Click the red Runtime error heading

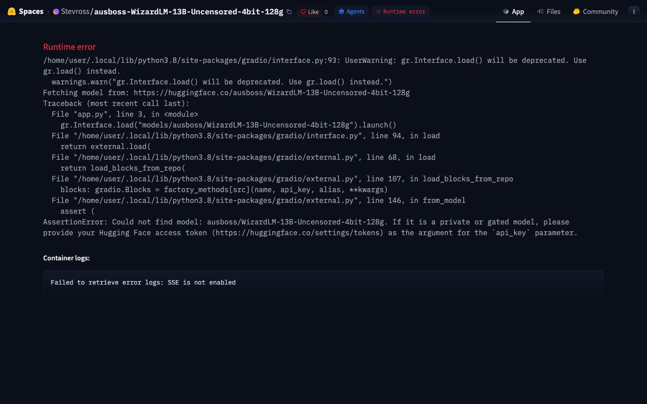69,47
